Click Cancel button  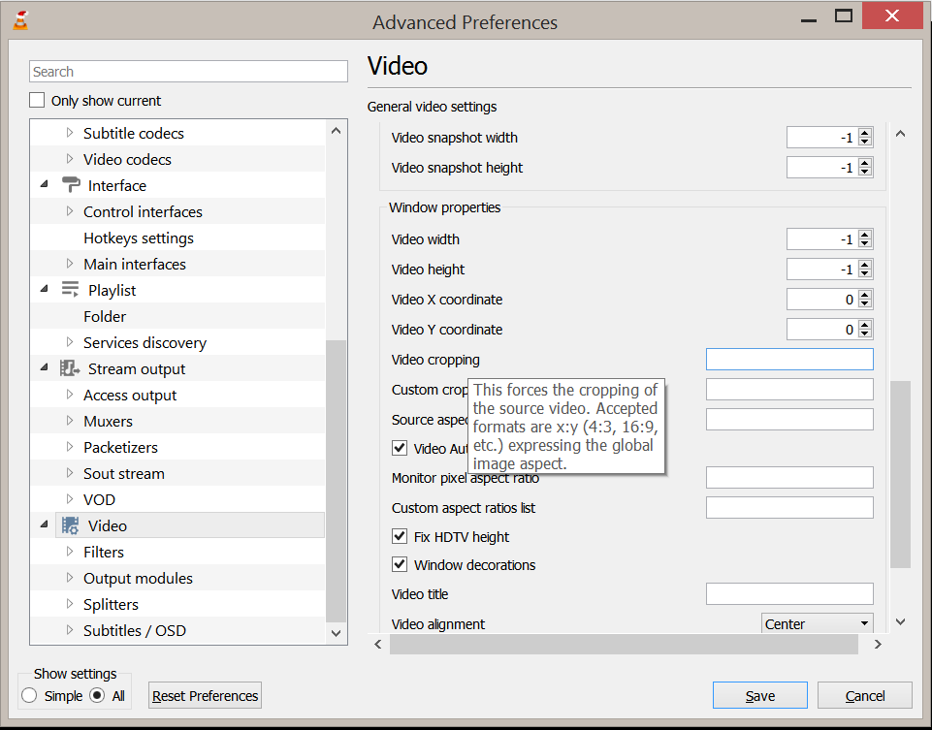tap(865, 695)
